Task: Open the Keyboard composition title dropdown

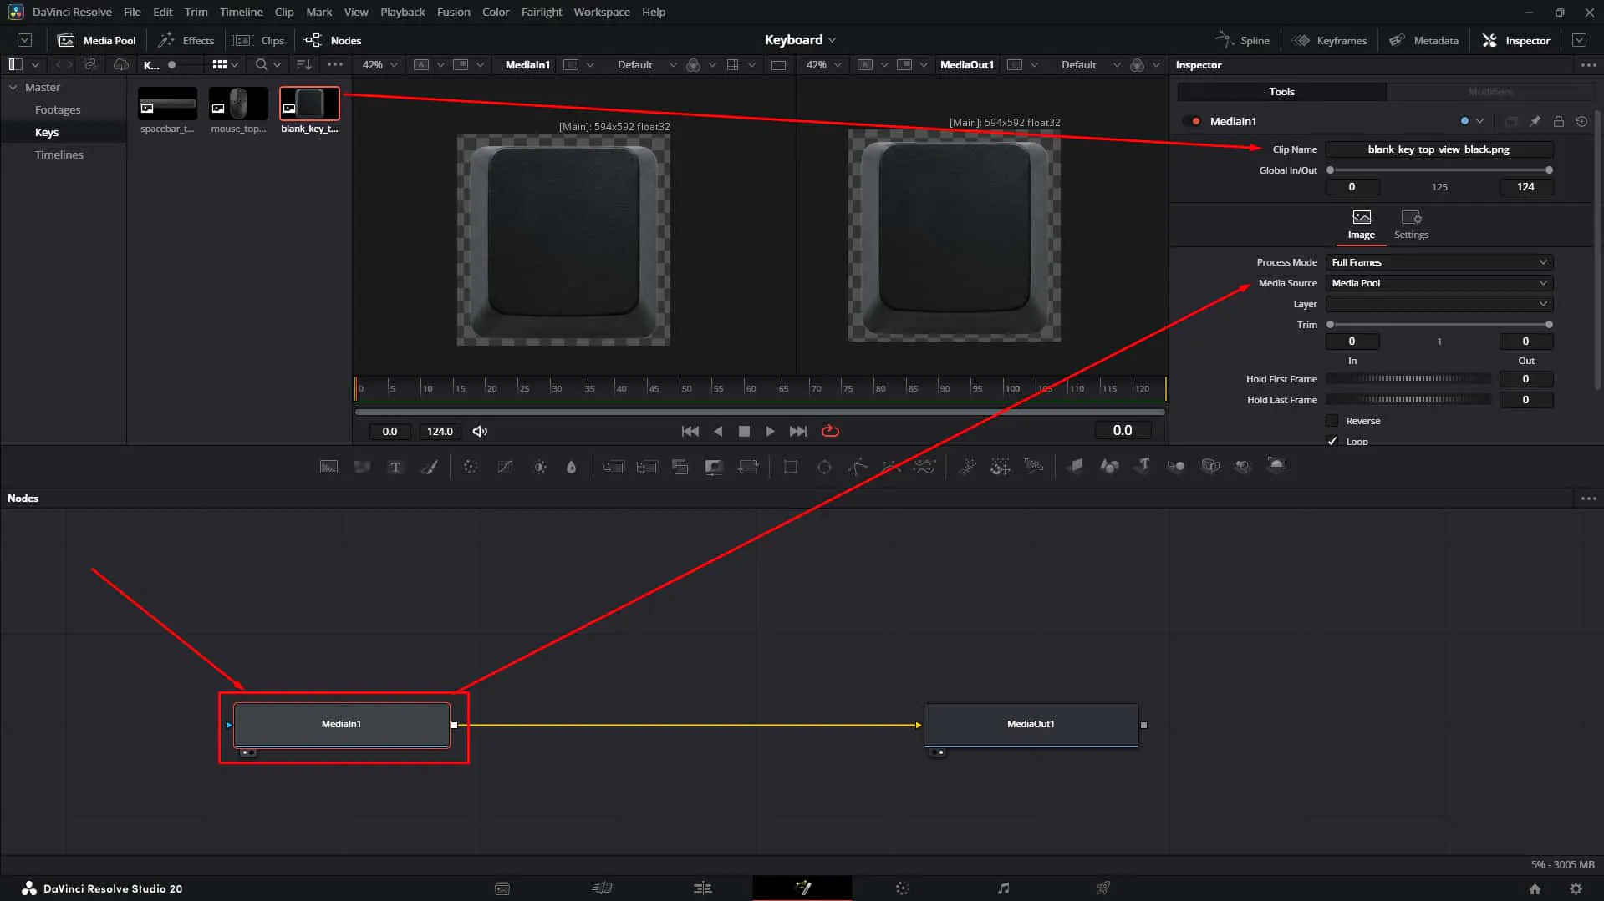Action: (800, 40)
